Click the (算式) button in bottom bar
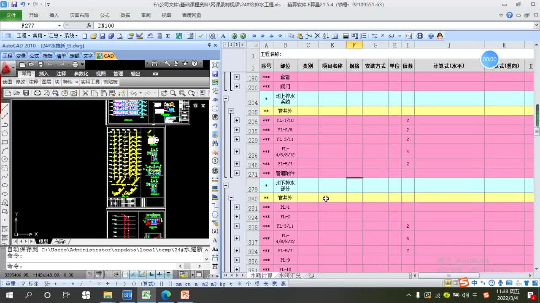 [x=148, y=284]
